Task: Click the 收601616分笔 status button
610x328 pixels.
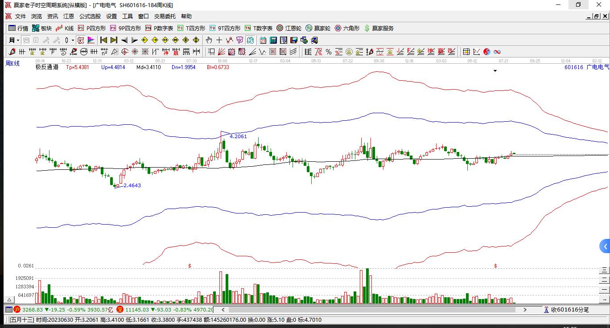Action: pos(566,310)
